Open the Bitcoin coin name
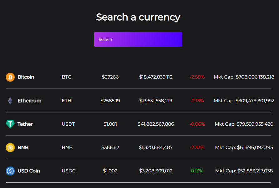This screenshot has height=188, width=279. tap(26, 77)
